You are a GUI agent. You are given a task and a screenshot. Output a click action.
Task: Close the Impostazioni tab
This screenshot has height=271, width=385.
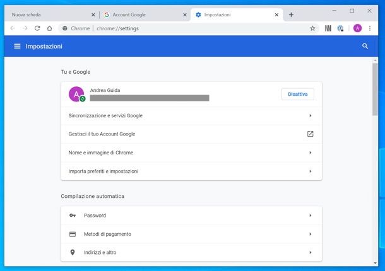(x=276, y=14)
